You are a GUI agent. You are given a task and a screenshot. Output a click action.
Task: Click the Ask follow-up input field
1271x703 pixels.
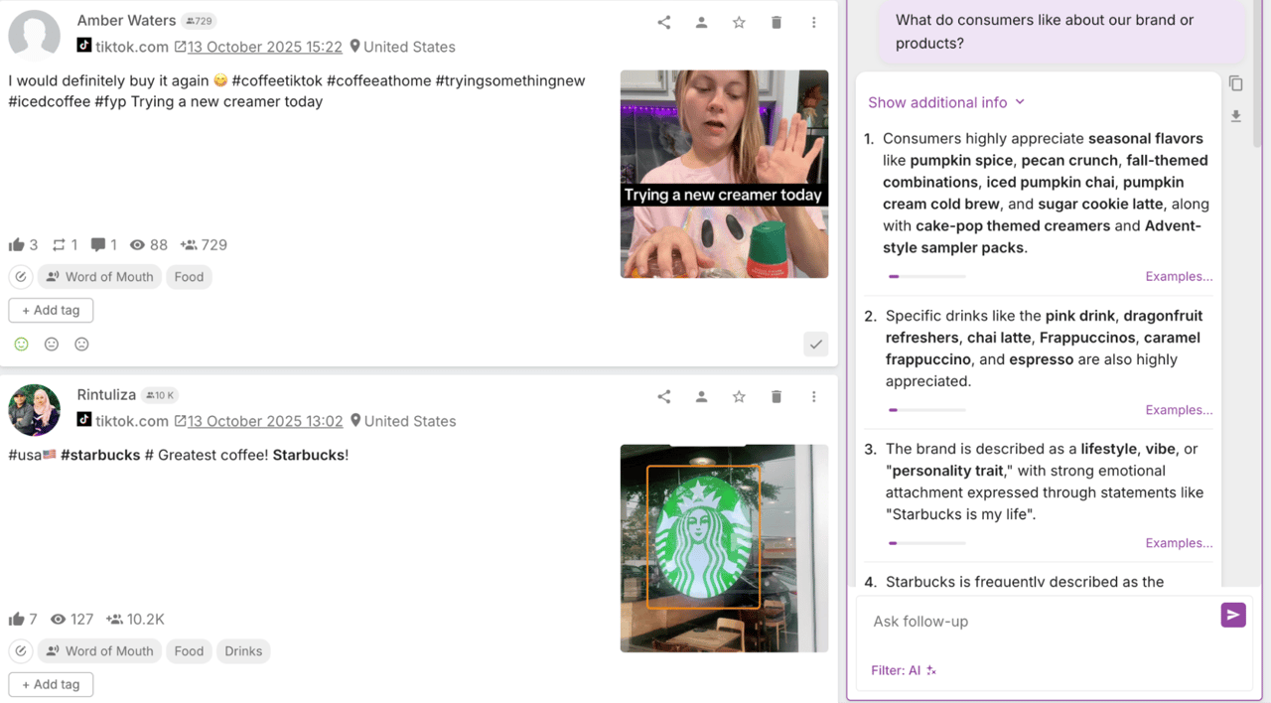click(x=1038, y=622)
